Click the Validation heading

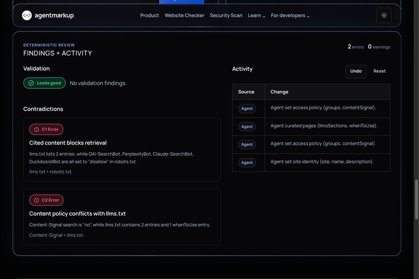tap(36, 69)
